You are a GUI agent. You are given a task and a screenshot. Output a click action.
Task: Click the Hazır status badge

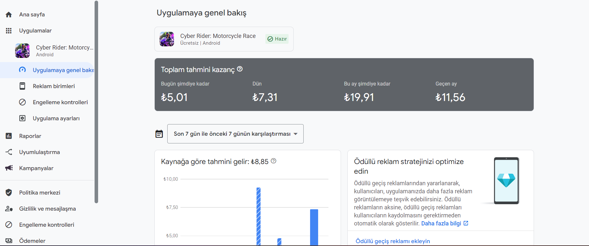[277, 39]
